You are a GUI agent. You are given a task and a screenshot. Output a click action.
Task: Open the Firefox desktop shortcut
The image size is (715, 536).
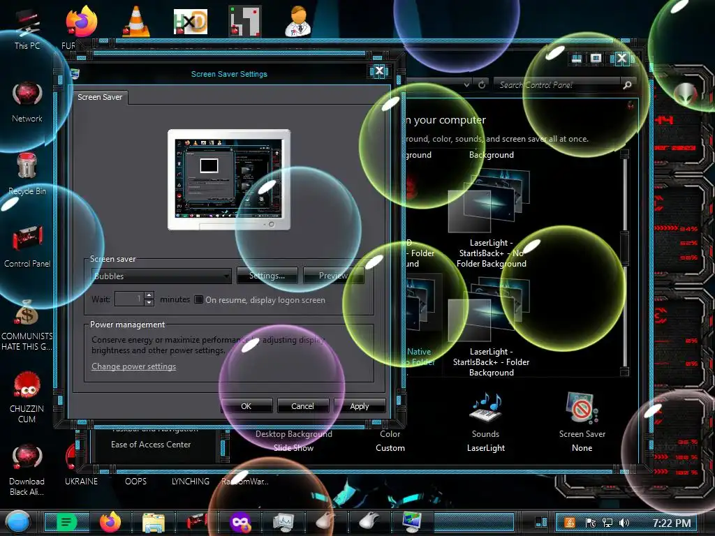[x=81, y=23]
